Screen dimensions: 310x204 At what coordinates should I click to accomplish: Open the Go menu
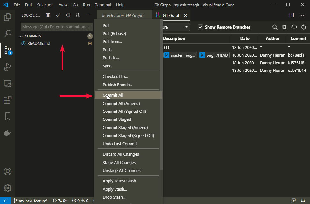[75, 5]
